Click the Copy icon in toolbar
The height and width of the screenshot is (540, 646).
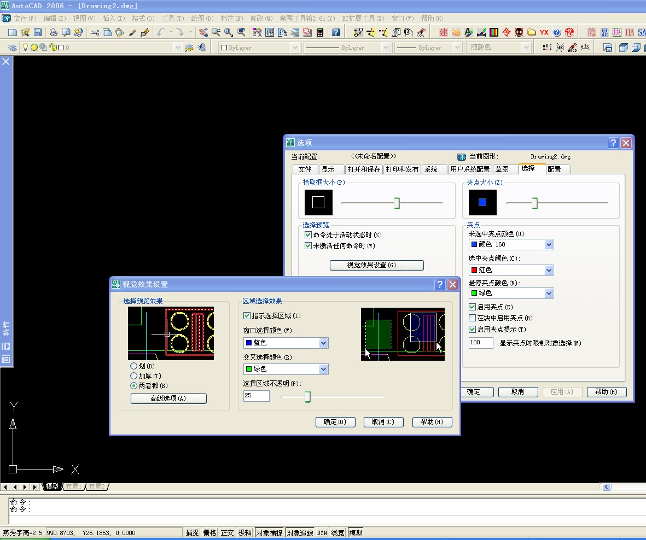point(107,32)
